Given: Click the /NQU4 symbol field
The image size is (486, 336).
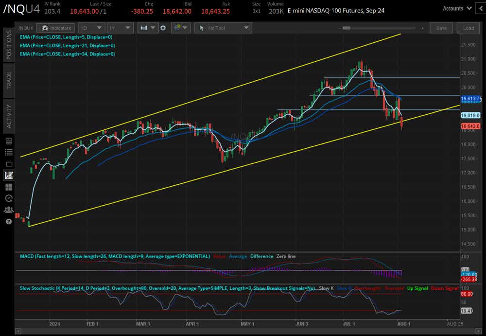Looking at the screenshot, I should [x=27, y=28].
